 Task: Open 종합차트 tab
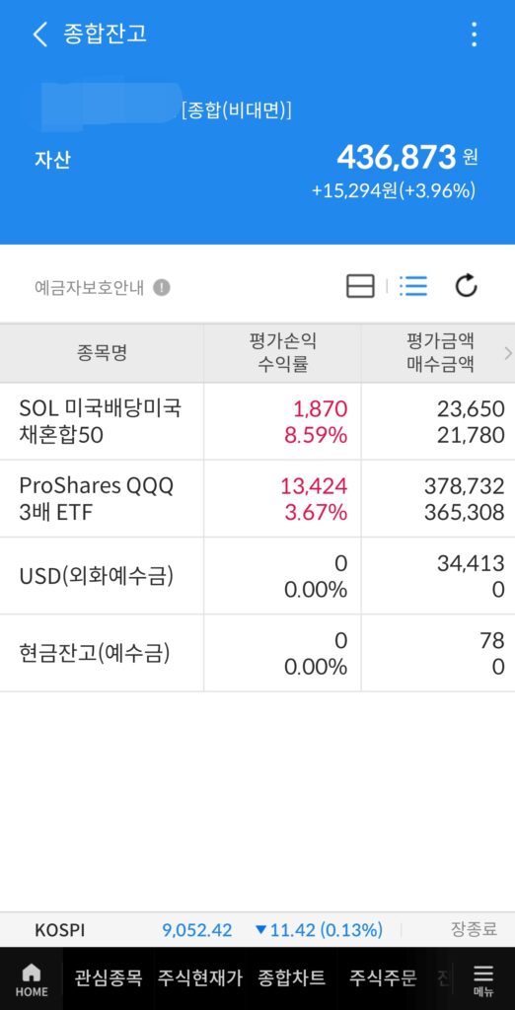pos(291,977)
